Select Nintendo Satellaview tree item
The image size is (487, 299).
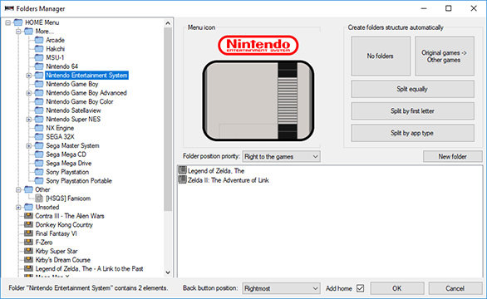[73, 110]
